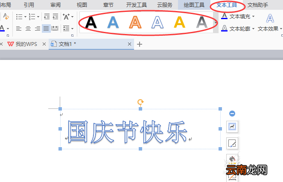Switch to the 审阅 tab
The width and height of the screenshot is (283, 182).
[x=55, y=5]
